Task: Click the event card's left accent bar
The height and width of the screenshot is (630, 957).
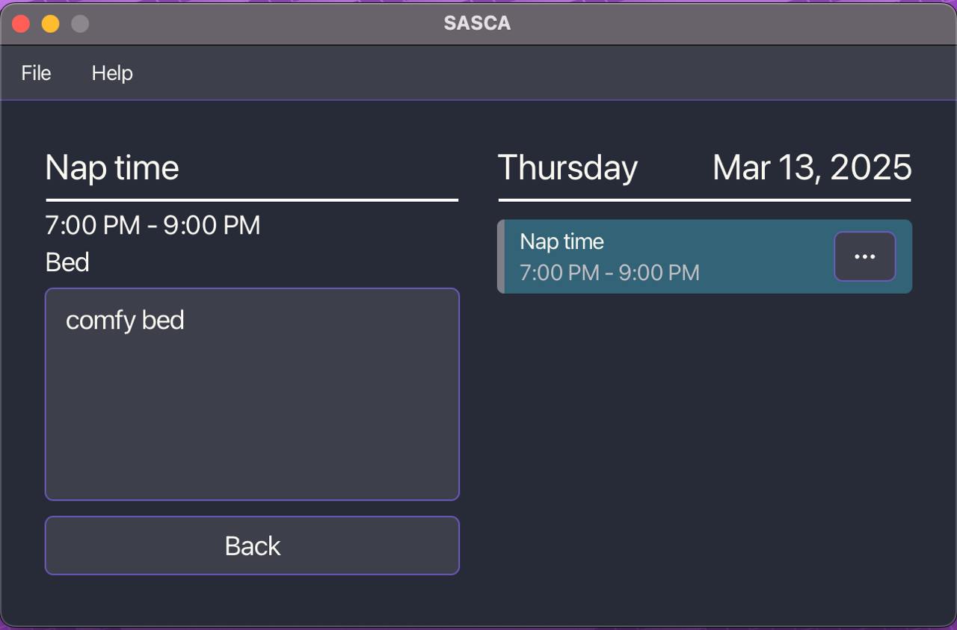Action: click(501, 256)
